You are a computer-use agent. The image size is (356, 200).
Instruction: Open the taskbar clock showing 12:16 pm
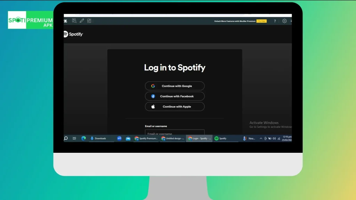(x=287, y=138)
